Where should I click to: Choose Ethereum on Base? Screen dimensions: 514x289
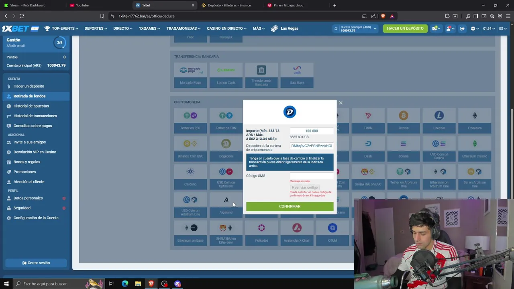pyautogui.click(x=190, y=233)
